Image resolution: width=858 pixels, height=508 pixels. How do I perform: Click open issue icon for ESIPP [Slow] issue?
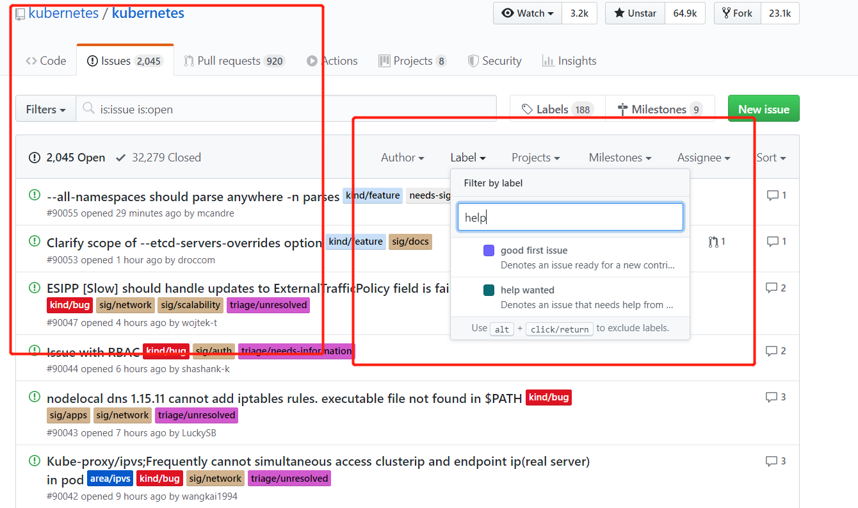pyautogui.click(x=34, y=287)
